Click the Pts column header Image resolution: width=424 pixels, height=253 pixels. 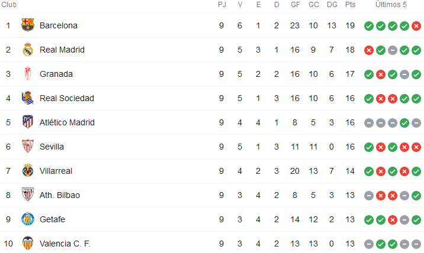[350, 5]
